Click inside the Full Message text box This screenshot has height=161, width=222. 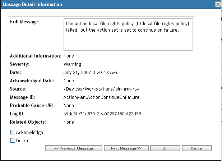click(128, 34)
